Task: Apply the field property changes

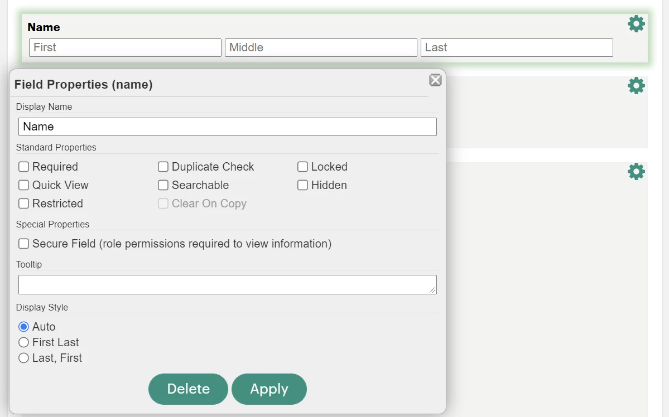Action: (x=269, y=389)
